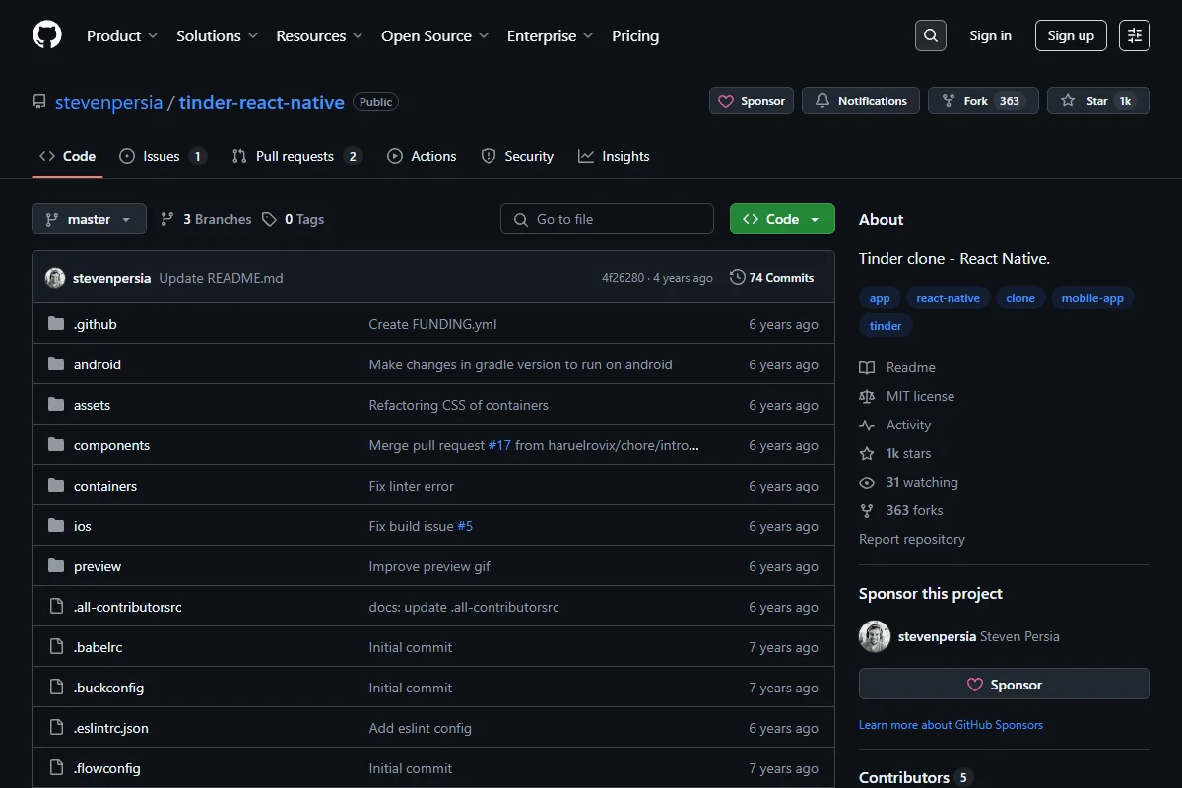Expand the master branch dropdown
This screenshot has height=788, width=1182.
89,219
